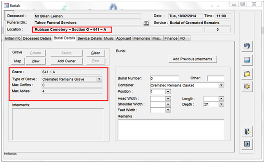
Task: Click the Clear button
Action: click(x=96, y=53)
